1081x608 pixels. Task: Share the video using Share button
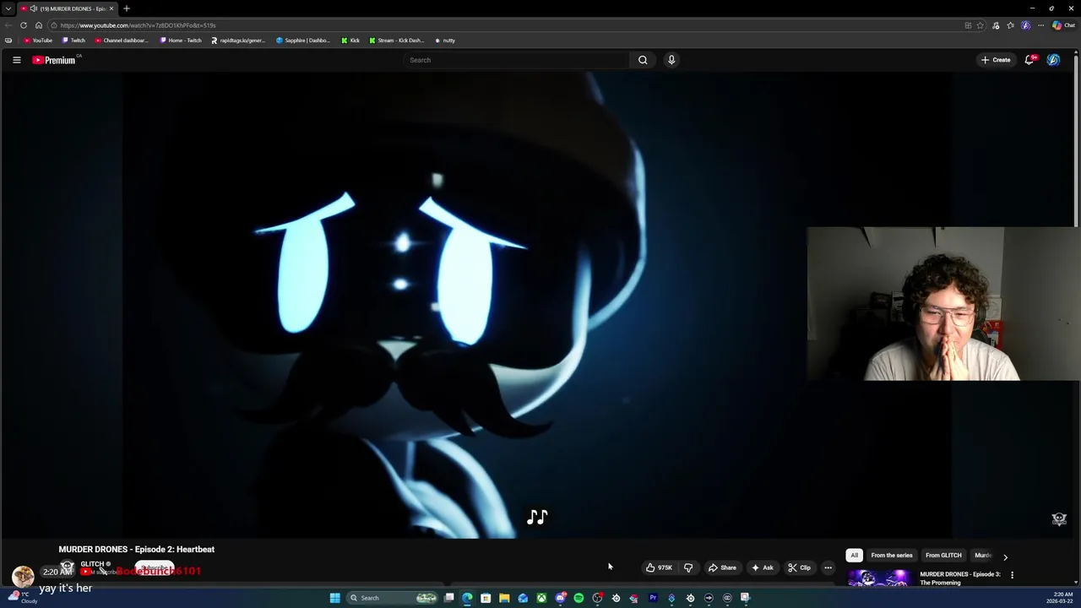[x=722, y=567]
